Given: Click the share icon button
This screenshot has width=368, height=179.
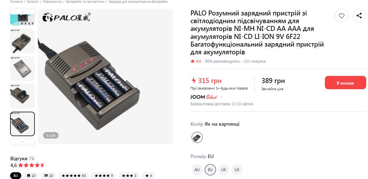Looking at the screenshot, I should 359,15.
